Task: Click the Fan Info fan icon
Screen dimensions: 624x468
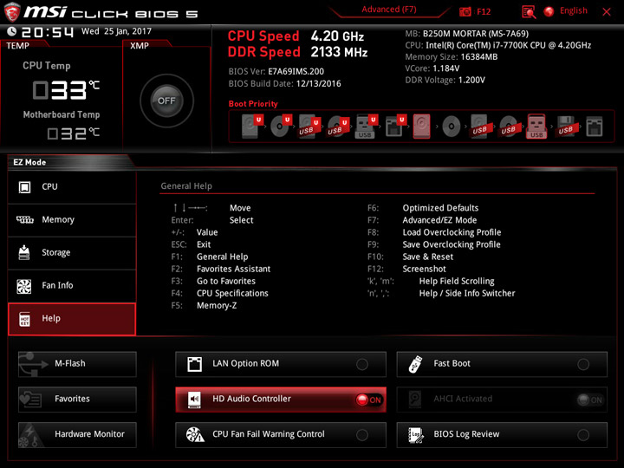Action: tap(24, 286)
